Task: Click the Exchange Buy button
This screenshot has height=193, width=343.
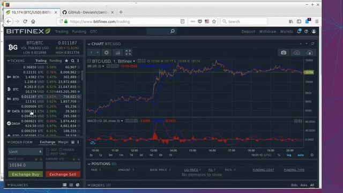Action: (x=25, y=174)
